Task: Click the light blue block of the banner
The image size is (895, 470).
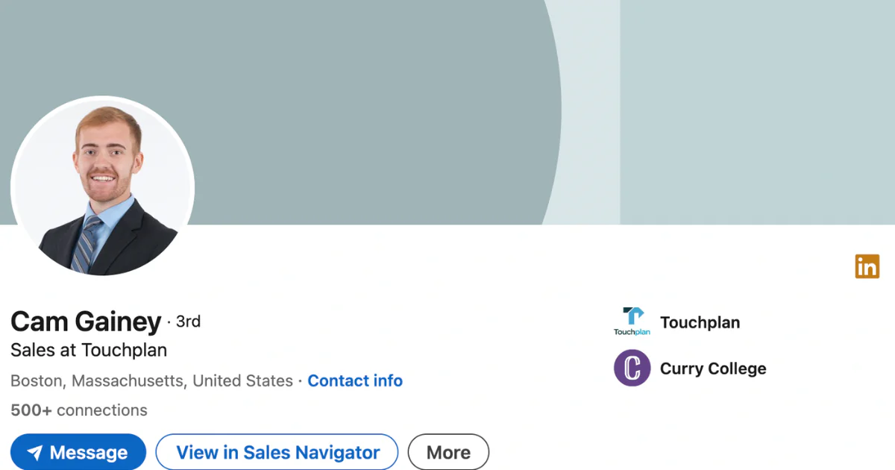Action: (x=757, y=112)
